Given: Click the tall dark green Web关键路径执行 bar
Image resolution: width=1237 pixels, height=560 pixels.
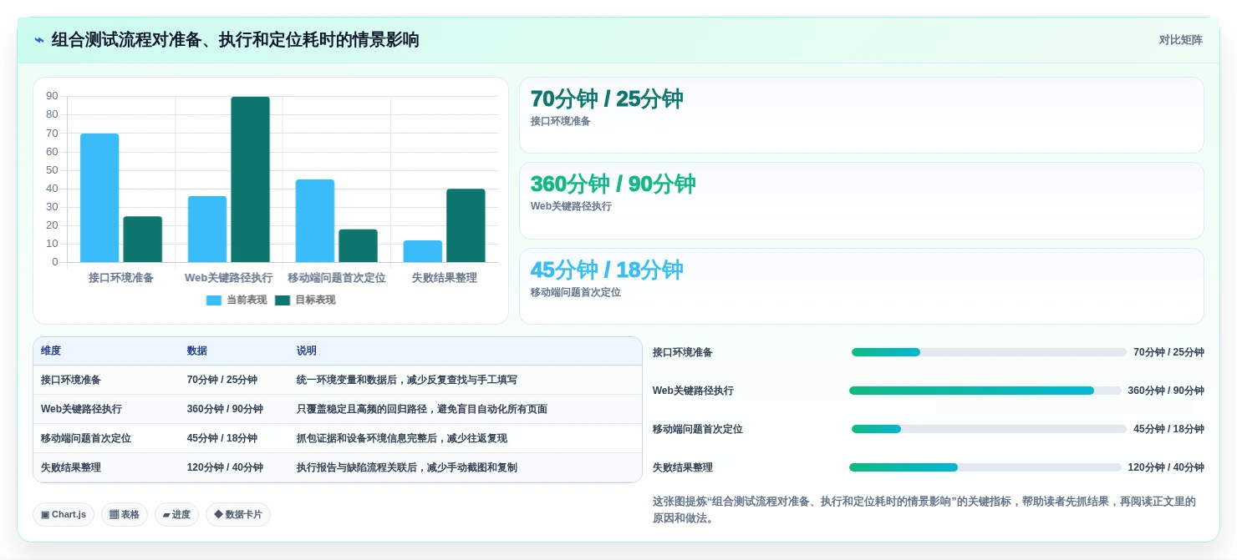Looking at the screenshot, I should coord(251,179).
